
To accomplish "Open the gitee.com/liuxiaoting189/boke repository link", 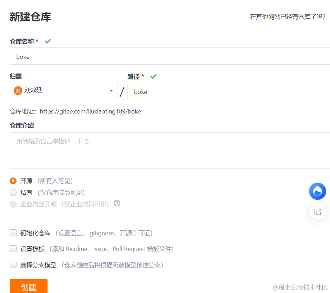I will pyautogui.click(x=90, y=111).
